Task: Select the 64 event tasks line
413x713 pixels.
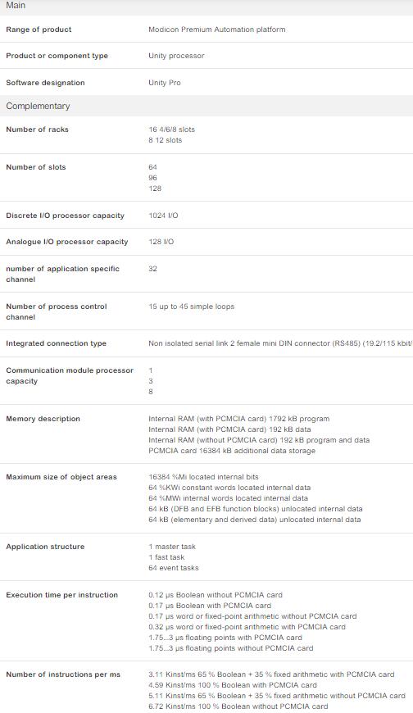Action: pos(173,568)
